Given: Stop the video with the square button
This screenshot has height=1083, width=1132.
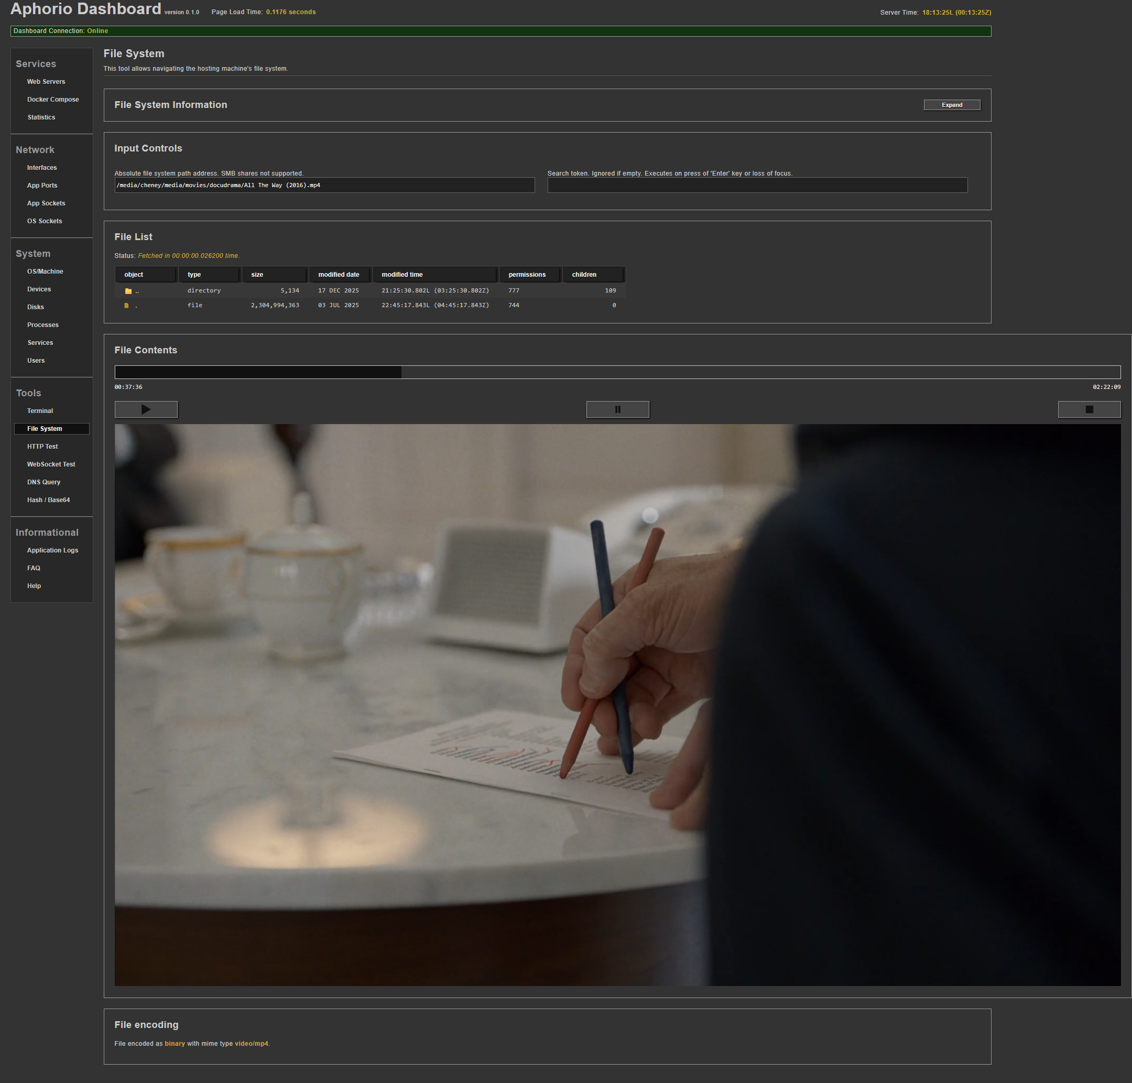Looking at the screenshot, I should [1089, 409].
